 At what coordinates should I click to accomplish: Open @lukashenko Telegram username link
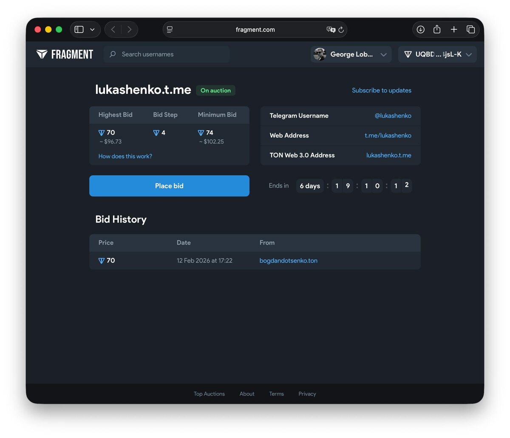pos(393,115)
